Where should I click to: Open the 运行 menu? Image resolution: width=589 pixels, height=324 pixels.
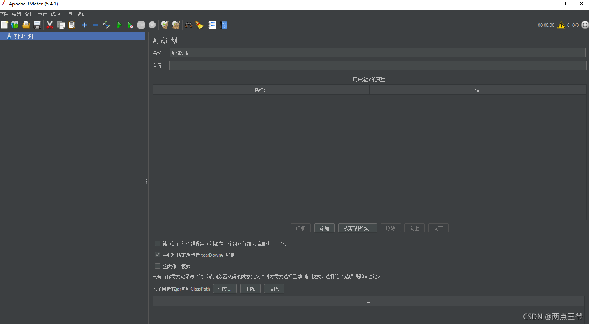42,14
